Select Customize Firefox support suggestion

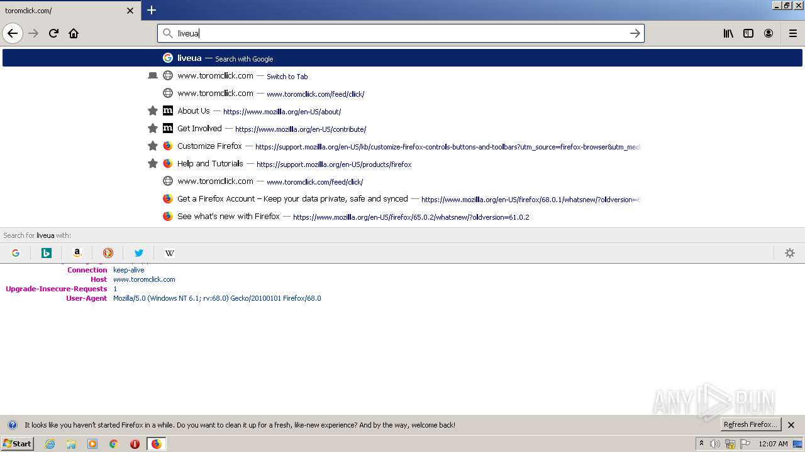coord(402,146)
